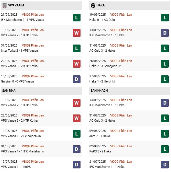
Task: Select the SÂN NHÀ section header
Action: (x=41, y=91)
